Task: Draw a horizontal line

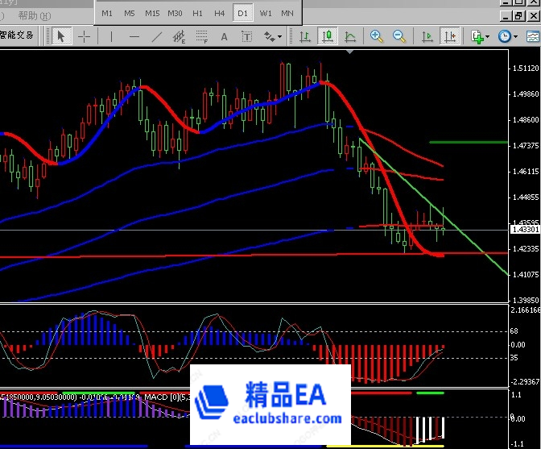Action: click(x=134, y=36)
